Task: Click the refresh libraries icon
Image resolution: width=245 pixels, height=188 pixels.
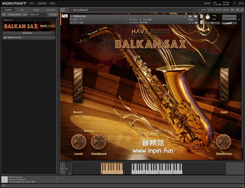Action: pos(4,14)
